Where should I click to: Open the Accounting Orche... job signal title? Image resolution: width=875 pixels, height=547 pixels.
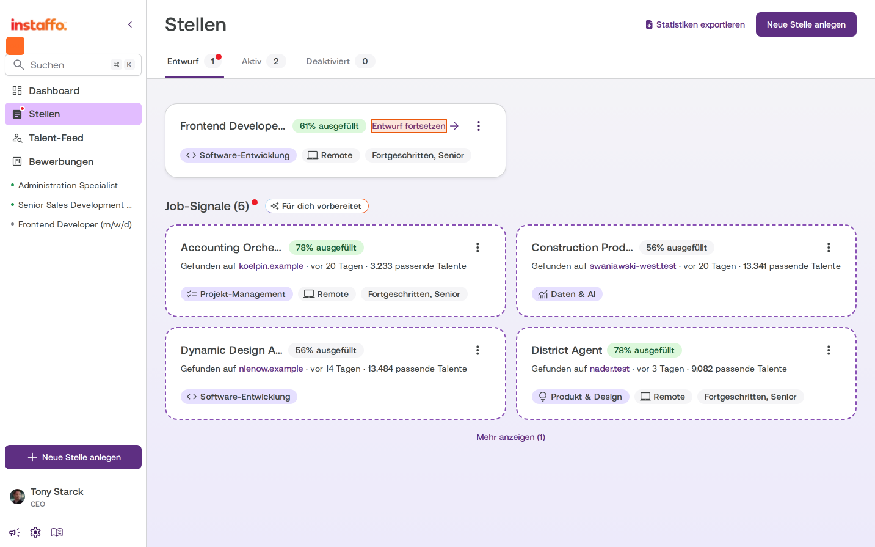click(231, 248)
